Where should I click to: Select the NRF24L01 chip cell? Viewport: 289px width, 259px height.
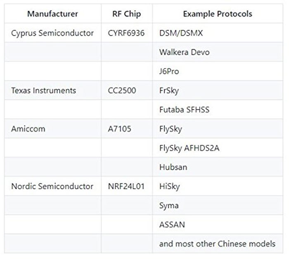point(126,186)
